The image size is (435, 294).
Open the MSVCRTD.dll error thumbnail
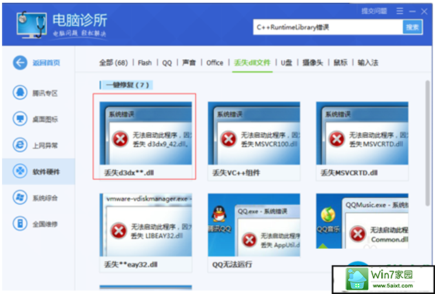(362, 133)
